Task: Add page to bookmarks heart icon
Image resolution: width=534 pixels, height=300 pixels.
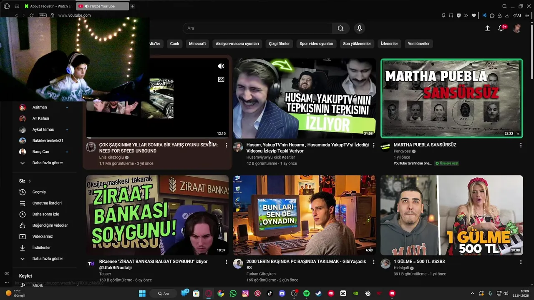Action: [x=474, y=15]
